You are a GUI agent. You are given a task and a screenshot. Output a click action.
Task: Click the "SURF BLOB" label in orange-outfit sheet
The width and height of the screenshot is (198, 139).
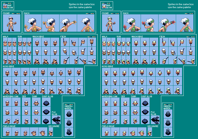(x=48, y=96)
